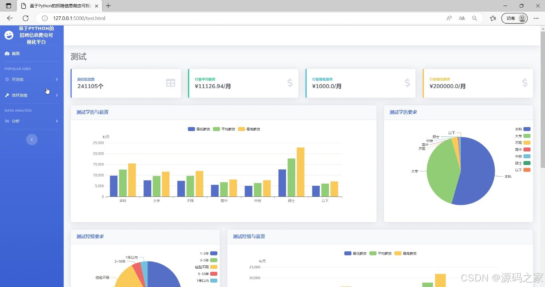Open browser favorites star icon
Viewport: 545px width, 287px height.
click(x=493, y=18)
